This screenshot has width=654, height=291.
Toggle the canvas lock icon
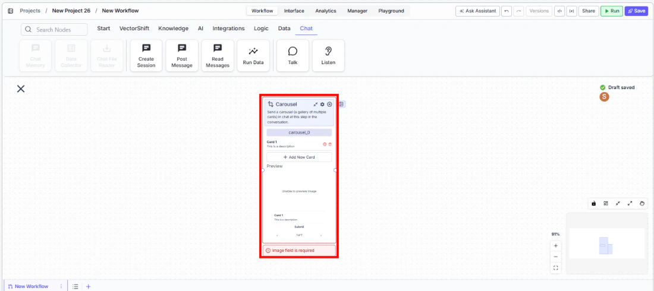pos(593,204)
